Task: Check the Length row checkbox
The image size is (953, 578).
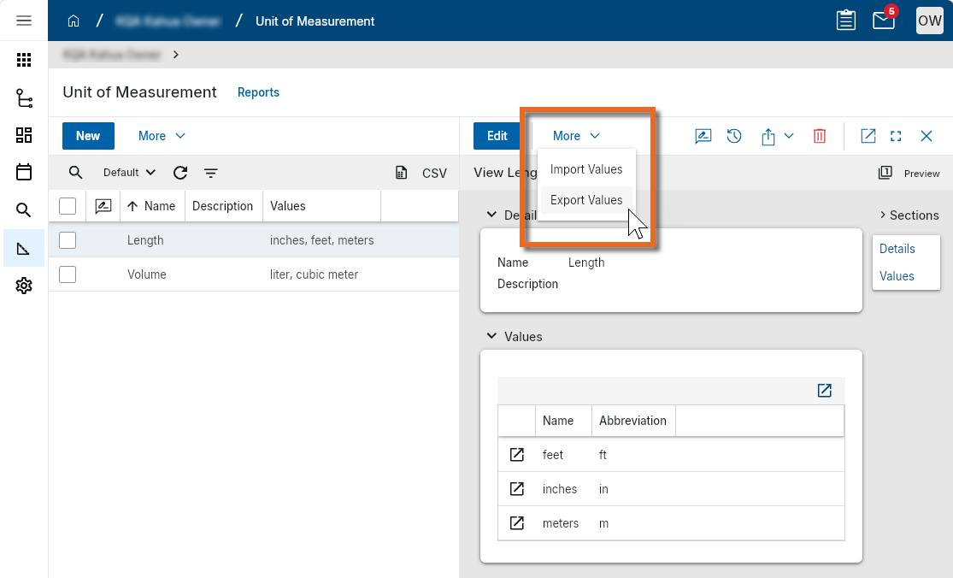Action: (68, 240)
